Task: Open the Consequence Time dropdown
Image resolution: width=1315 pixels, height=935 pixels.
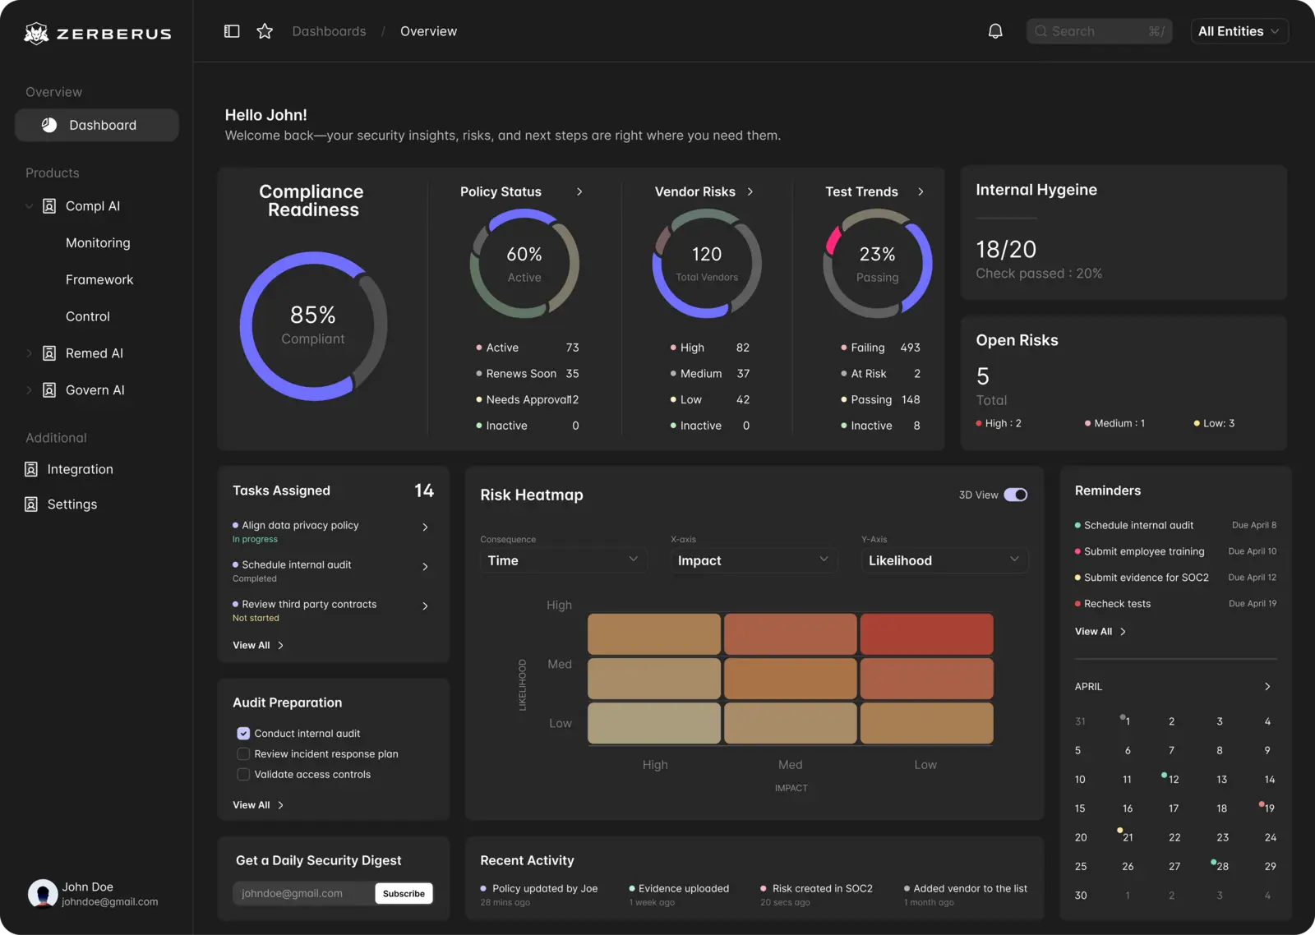Action: coord(564,560)
